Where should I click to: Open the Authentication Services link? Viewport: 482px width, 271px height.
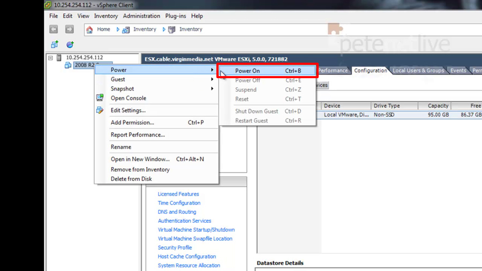point(184,221)
